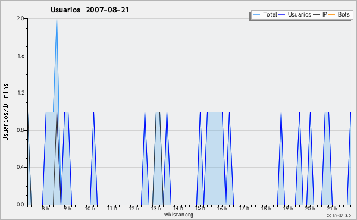Screen dimensions: 357x220
Task: Click the light blue Total legend line swatch
Action: pyautogui.click(x=256, y=15)
